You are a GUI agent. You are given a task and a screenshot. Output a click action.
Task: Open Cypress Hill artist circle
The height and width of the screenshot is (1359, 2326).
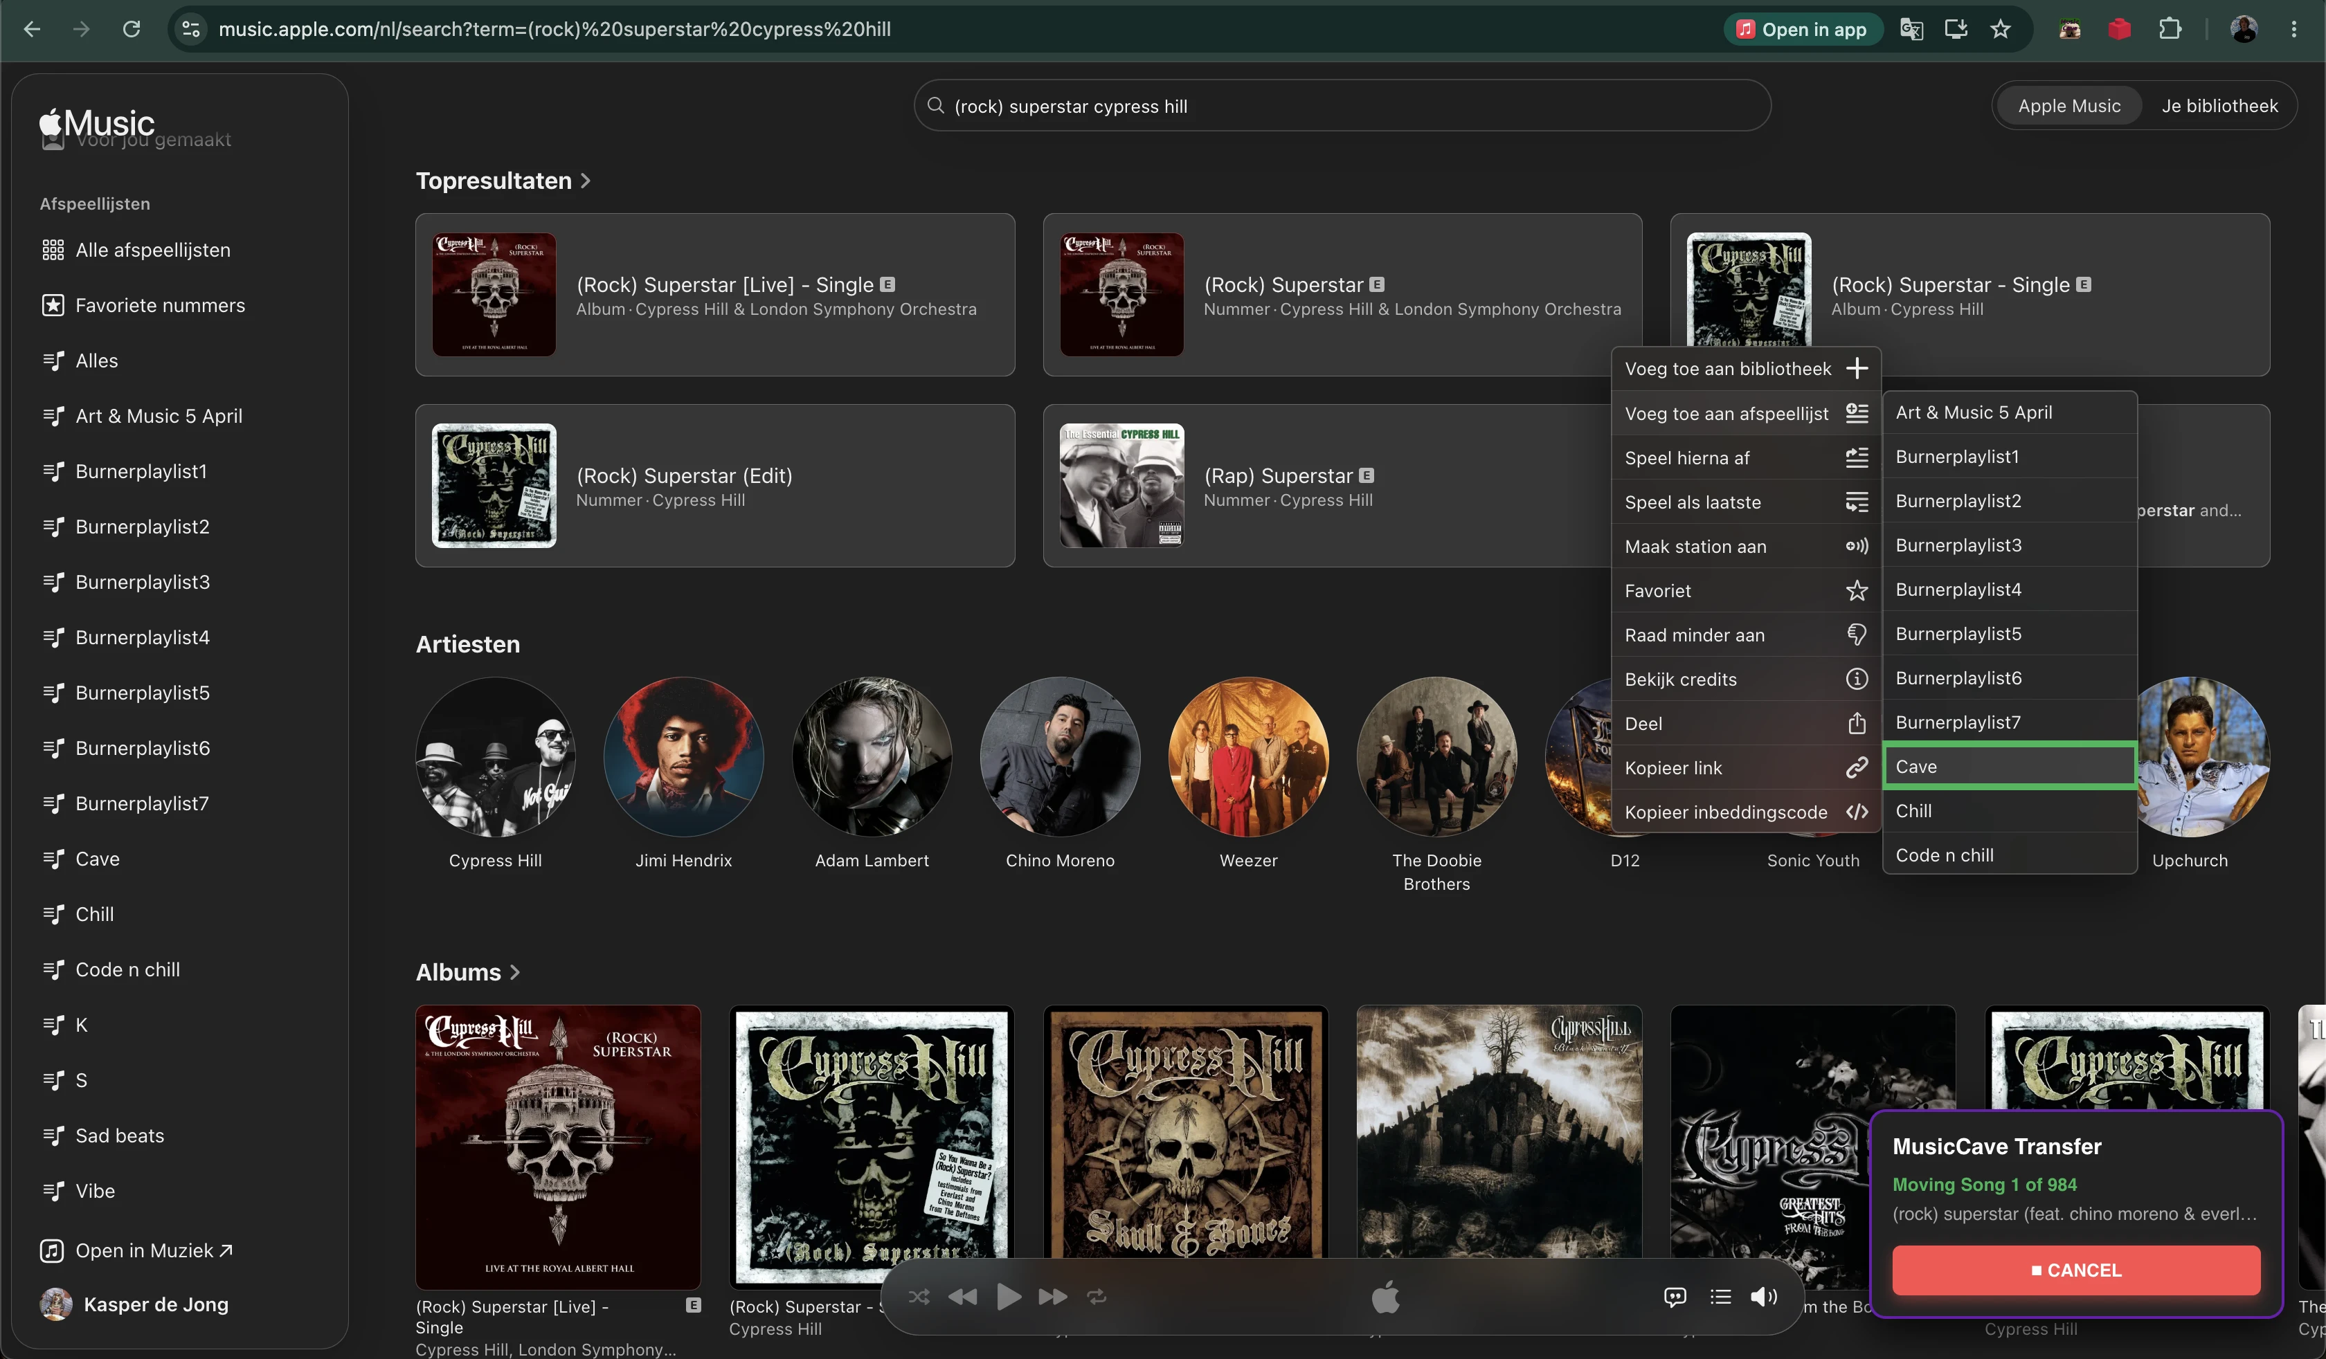coord(495,756)
